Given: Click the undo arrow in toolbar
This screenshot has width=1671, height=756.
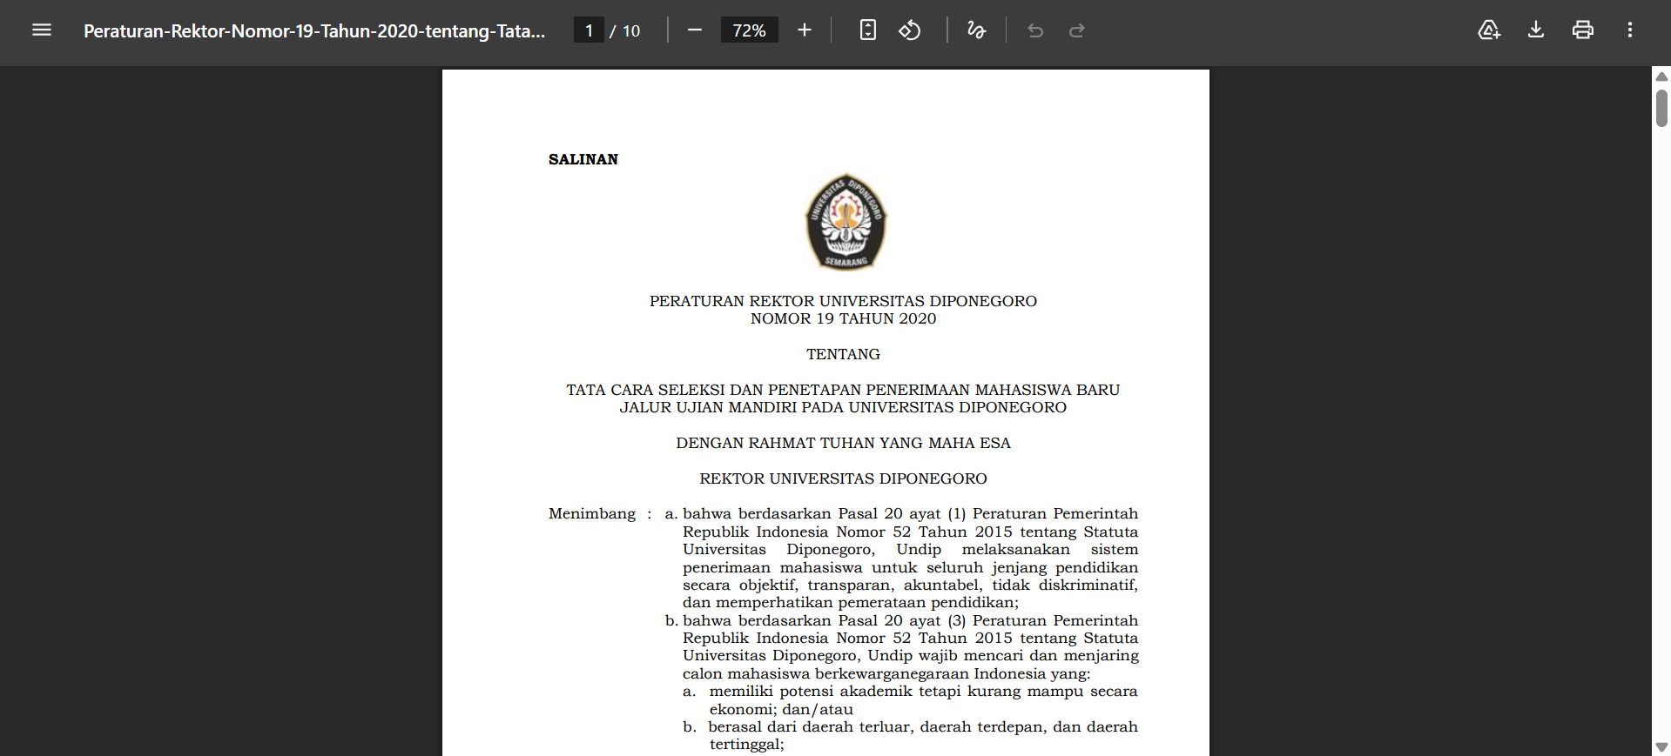Looking at the screenshot, I should tap(1035, 30).
